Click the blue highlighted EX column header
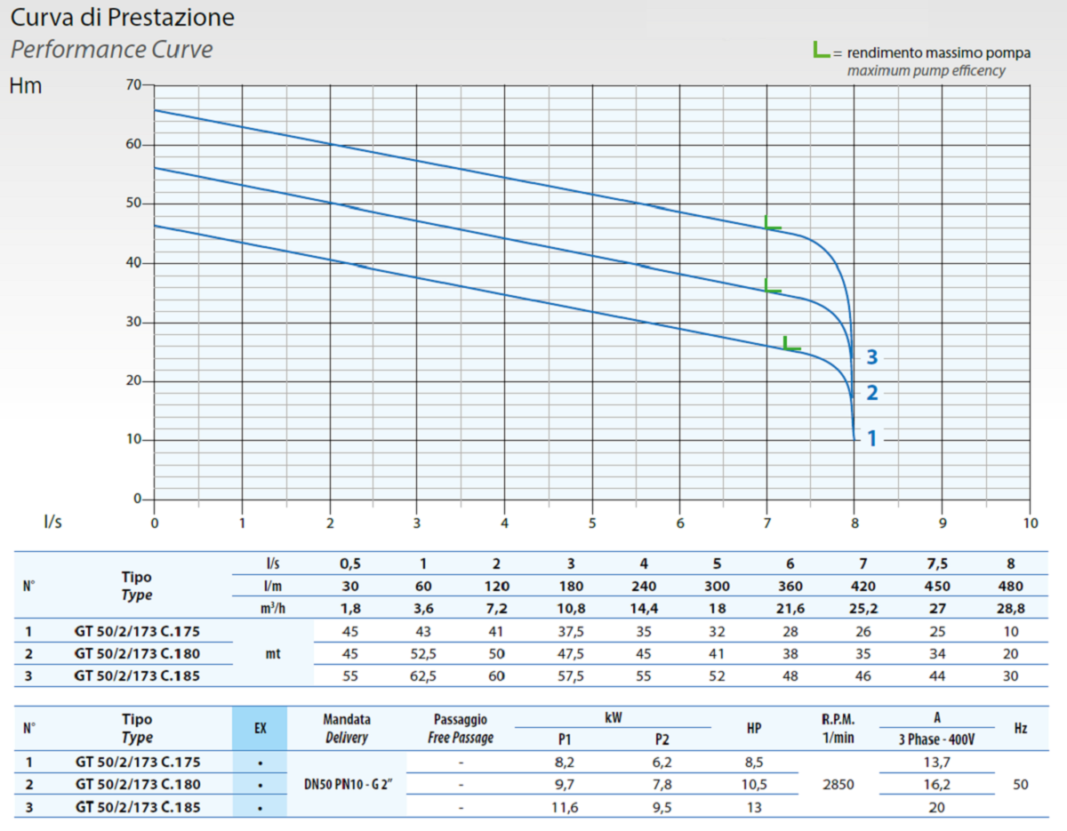This screenshot has width=1067, height=831. 260,728
